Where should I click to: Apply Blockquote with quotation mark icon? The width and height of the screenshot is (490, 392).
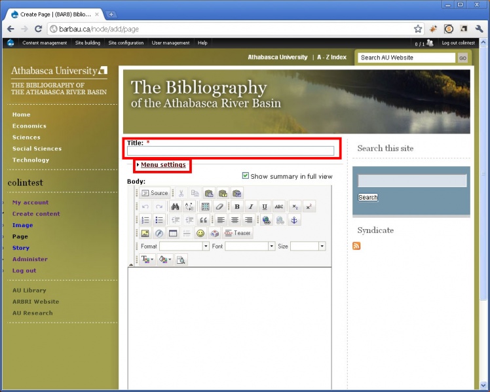coord(203,220)
